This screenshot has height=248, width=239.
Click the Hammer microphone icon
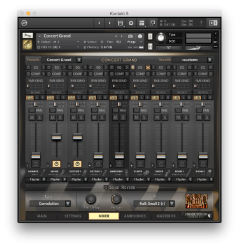(x=42, y=173)
